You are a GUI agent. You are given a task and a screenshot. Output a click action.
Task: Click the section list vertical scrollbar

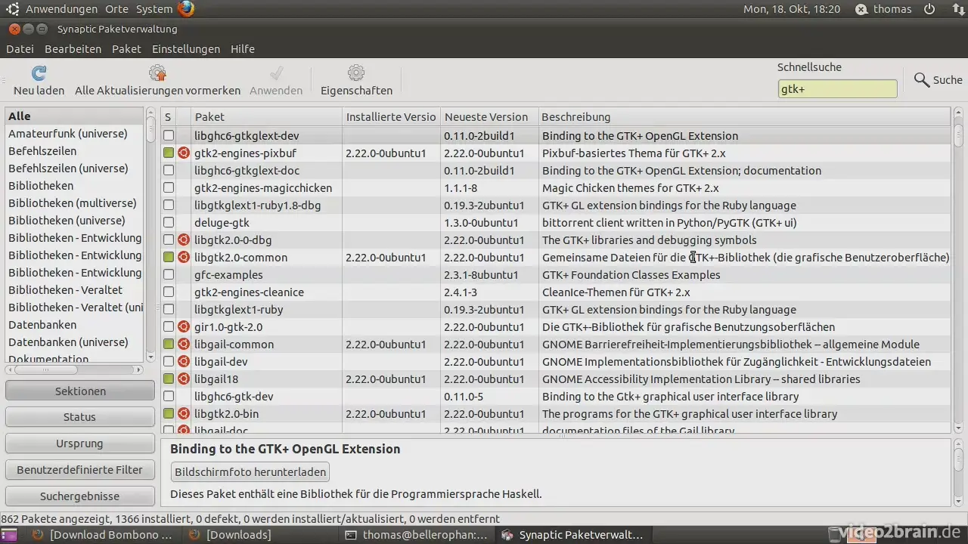[x=150, y=235]
